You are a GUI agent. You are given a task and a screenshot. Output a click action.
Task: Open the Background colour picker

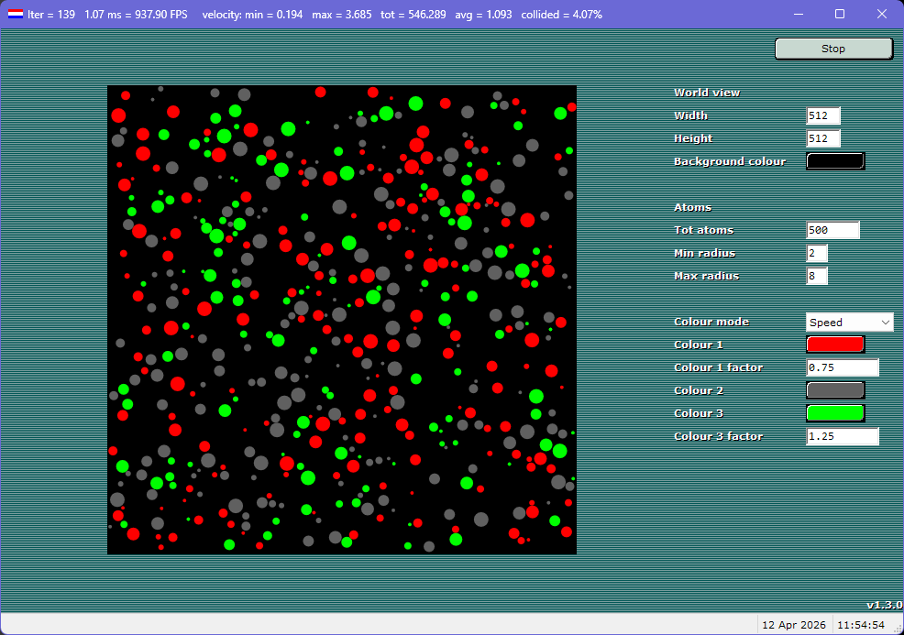pyautogui.click(x=835, y=160)
